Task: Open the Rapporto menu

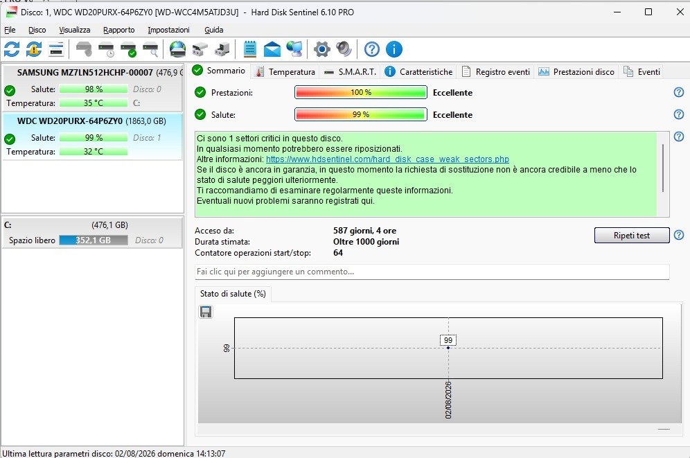Action: click(119, 30)
